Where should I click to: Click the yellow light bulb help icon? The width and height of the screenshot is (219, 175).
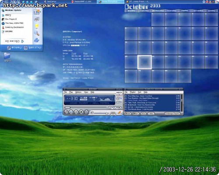point(37,26)
